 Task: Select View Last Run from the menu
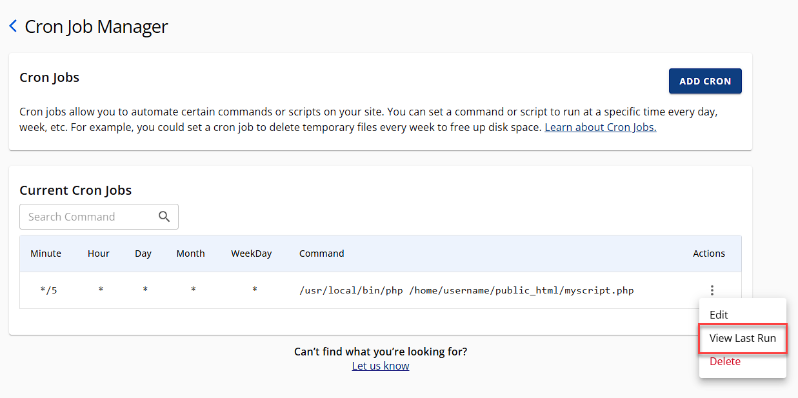coord(742,338)
